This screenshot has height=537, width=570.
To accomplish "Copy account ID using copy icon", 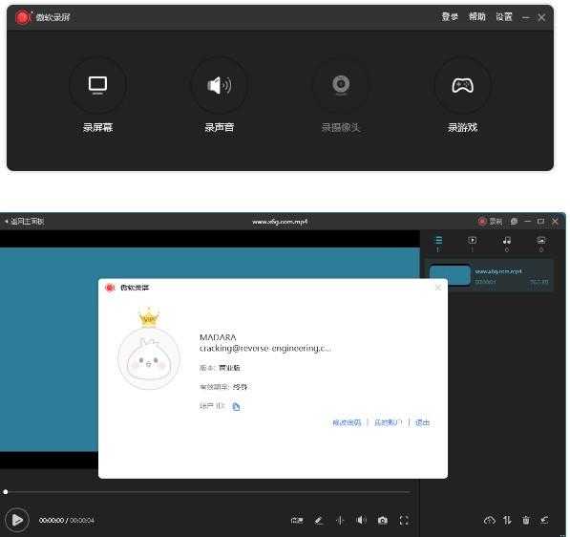I will point(236,406).
